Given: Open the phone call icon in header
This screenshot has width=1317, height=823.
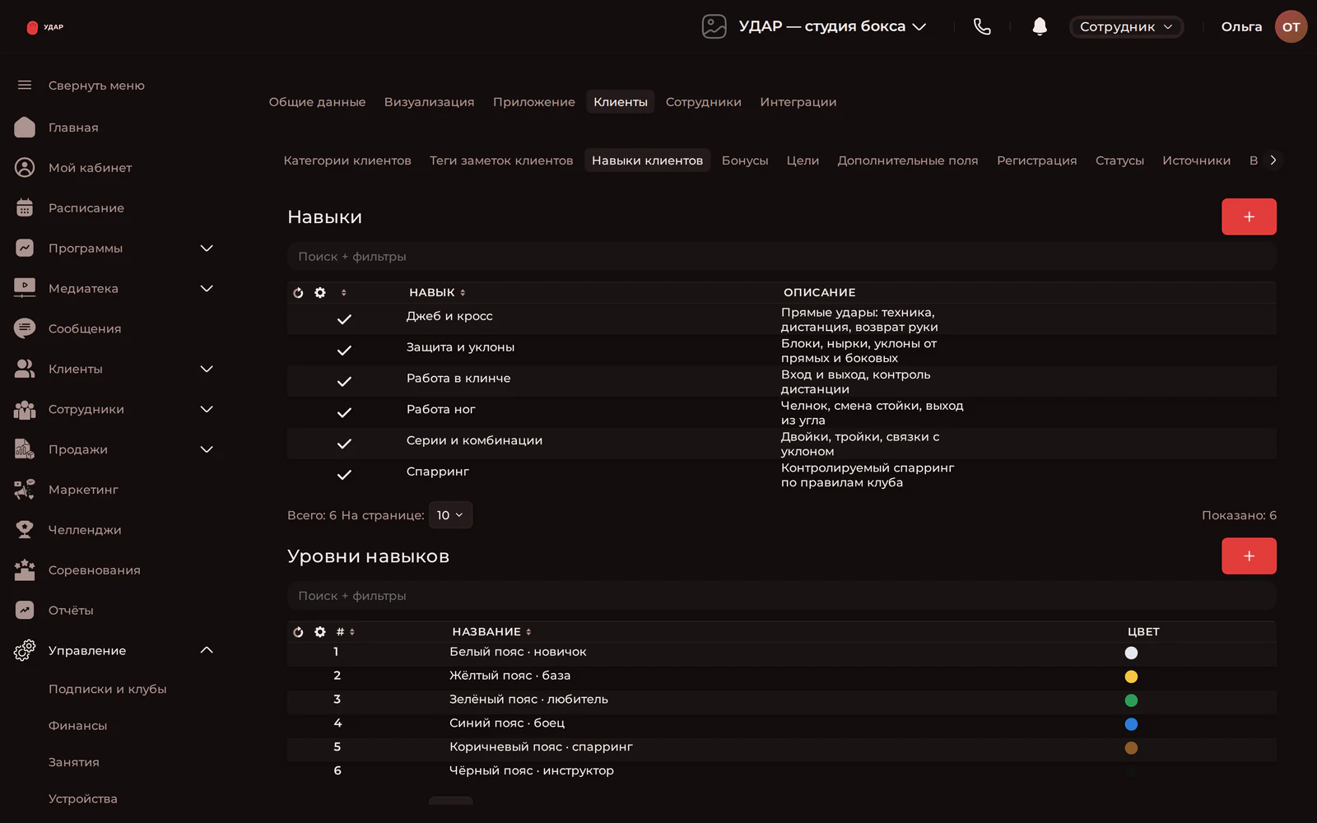Looking at the screenshot, I should coord(982,26).
